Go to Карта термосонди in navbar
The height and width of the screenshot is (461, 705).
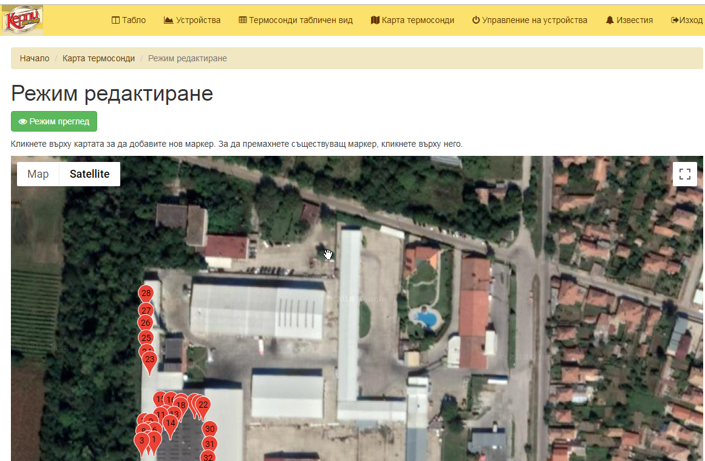[412, 20]
